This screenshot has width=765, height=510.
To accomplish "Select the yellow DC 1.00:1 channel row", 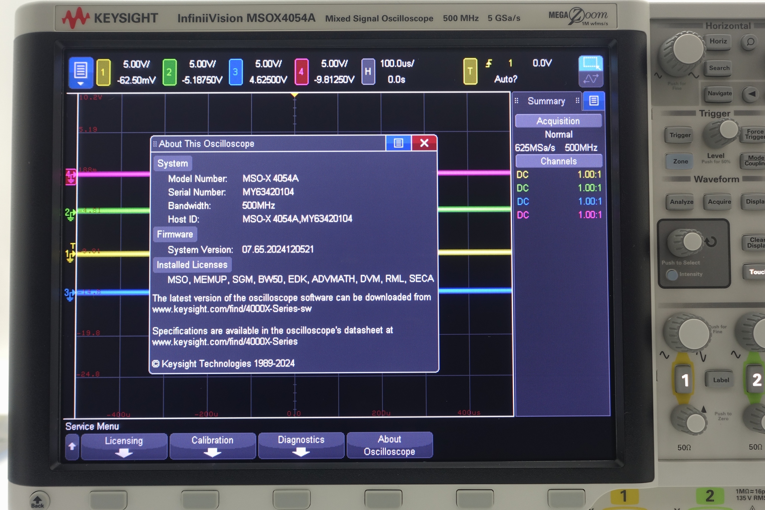I will 558,174.
